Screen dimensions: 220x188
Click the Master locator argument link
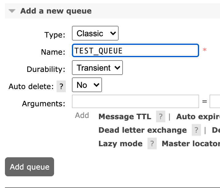pos(191,144)
